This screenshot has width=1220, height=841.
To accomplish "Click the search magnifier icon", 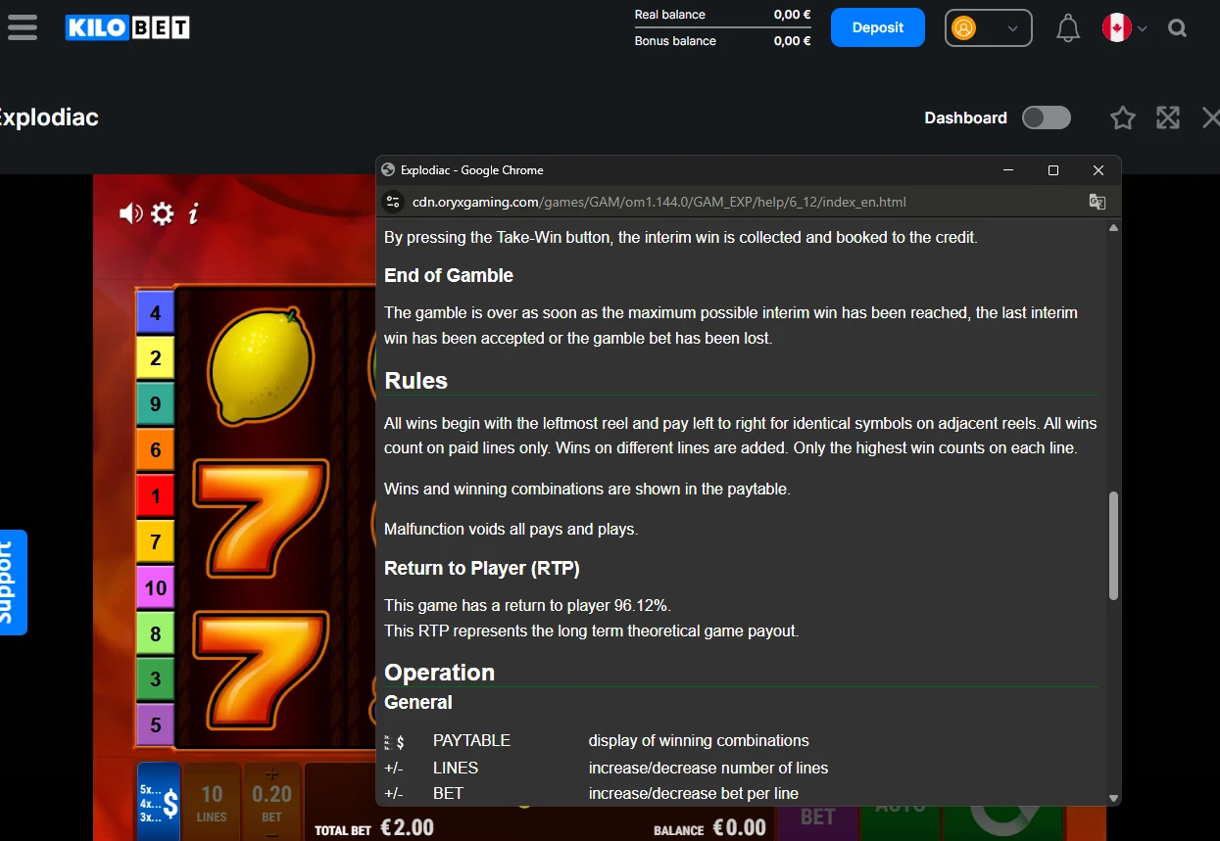I will coord(1178,28).
